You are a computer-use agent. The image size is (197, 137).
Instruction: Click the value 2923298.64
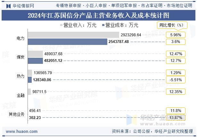tap(131, 35)
